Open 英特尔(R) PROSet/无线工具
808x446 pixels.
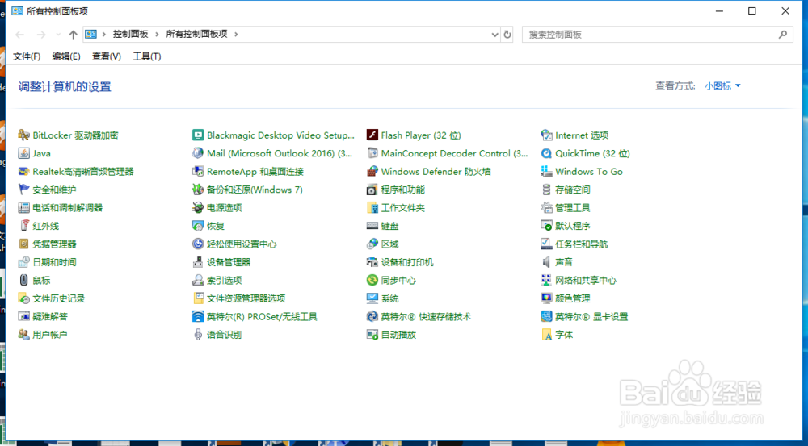pyautogui.click(x=262, y=316)
